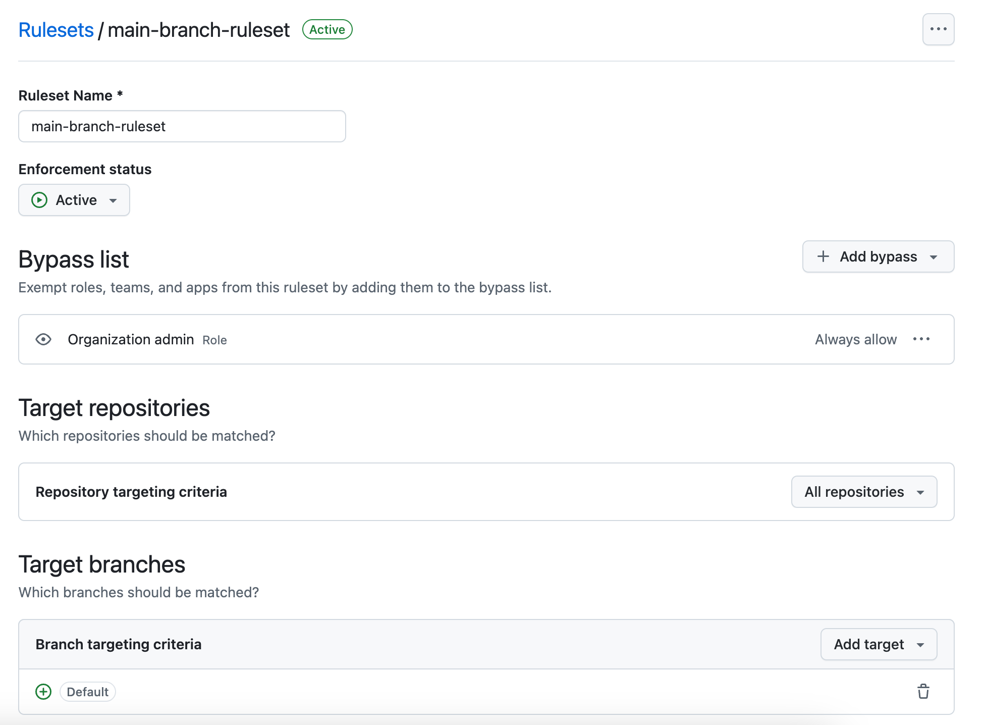
Task: Select the Default branch label
Action: pos(88,692)
